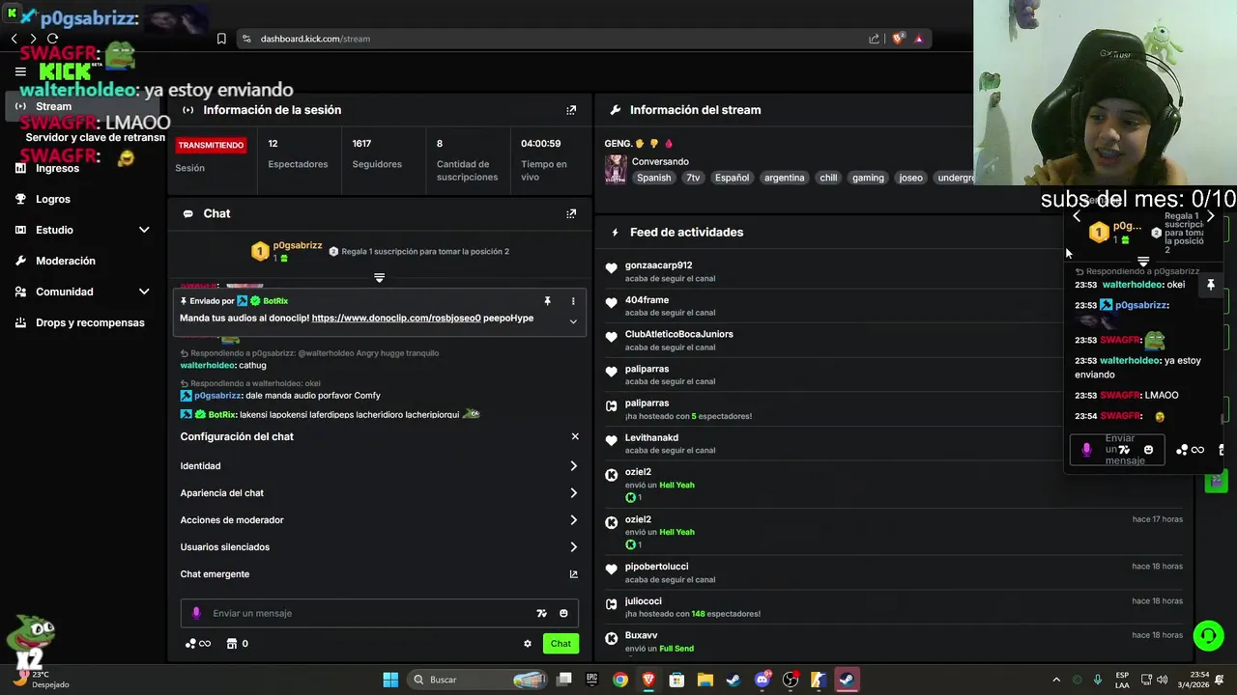
Task: Reload the page with browser refresh button
Action: point(52,39)
